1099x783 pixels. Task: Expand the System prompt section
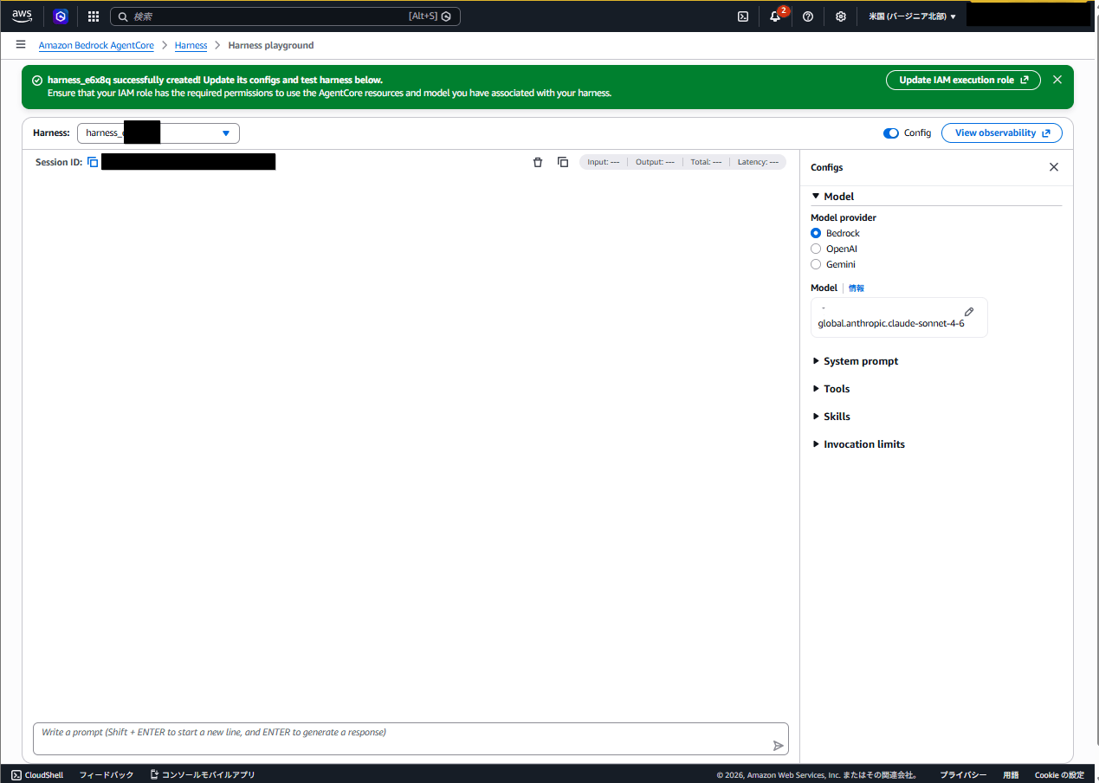pyautogui.click(x=860, y=361)
